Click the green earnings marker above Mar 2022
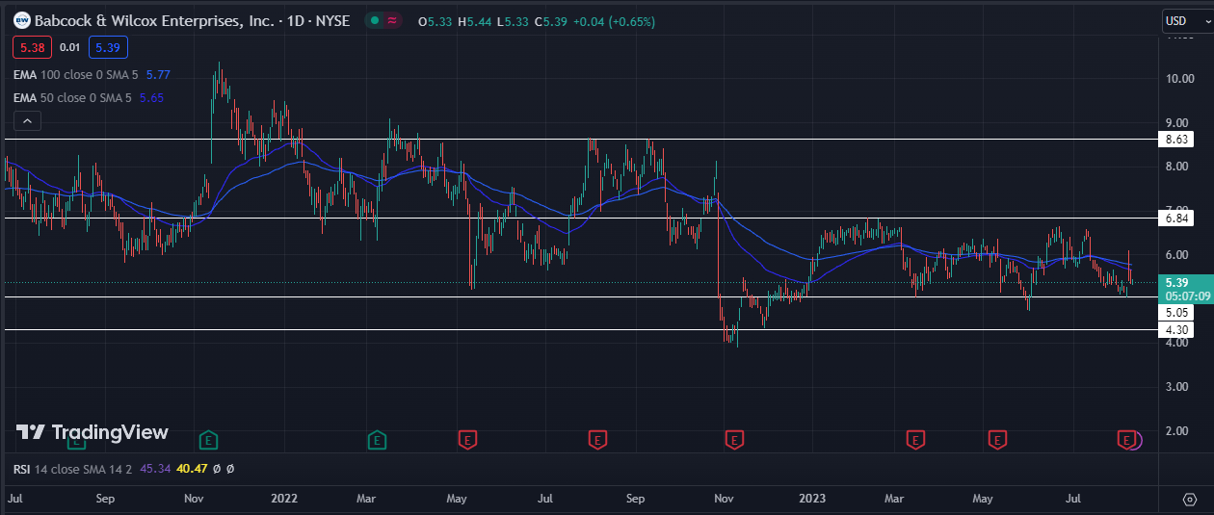 [x=377, y=440]
